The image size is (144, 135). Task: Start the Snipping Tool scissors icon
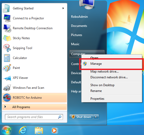coord(7,48)
